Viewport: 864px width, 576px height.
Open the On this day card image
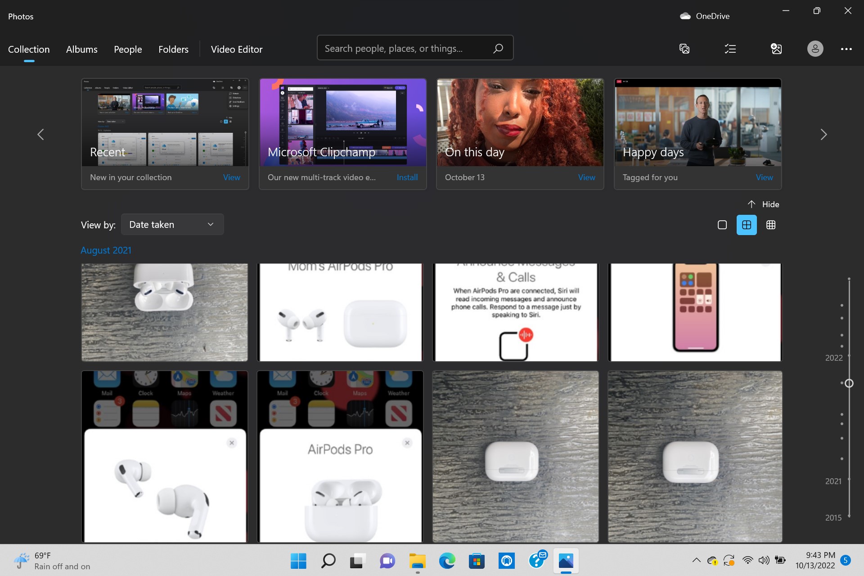pyautogui.click(x=520, y=122)
